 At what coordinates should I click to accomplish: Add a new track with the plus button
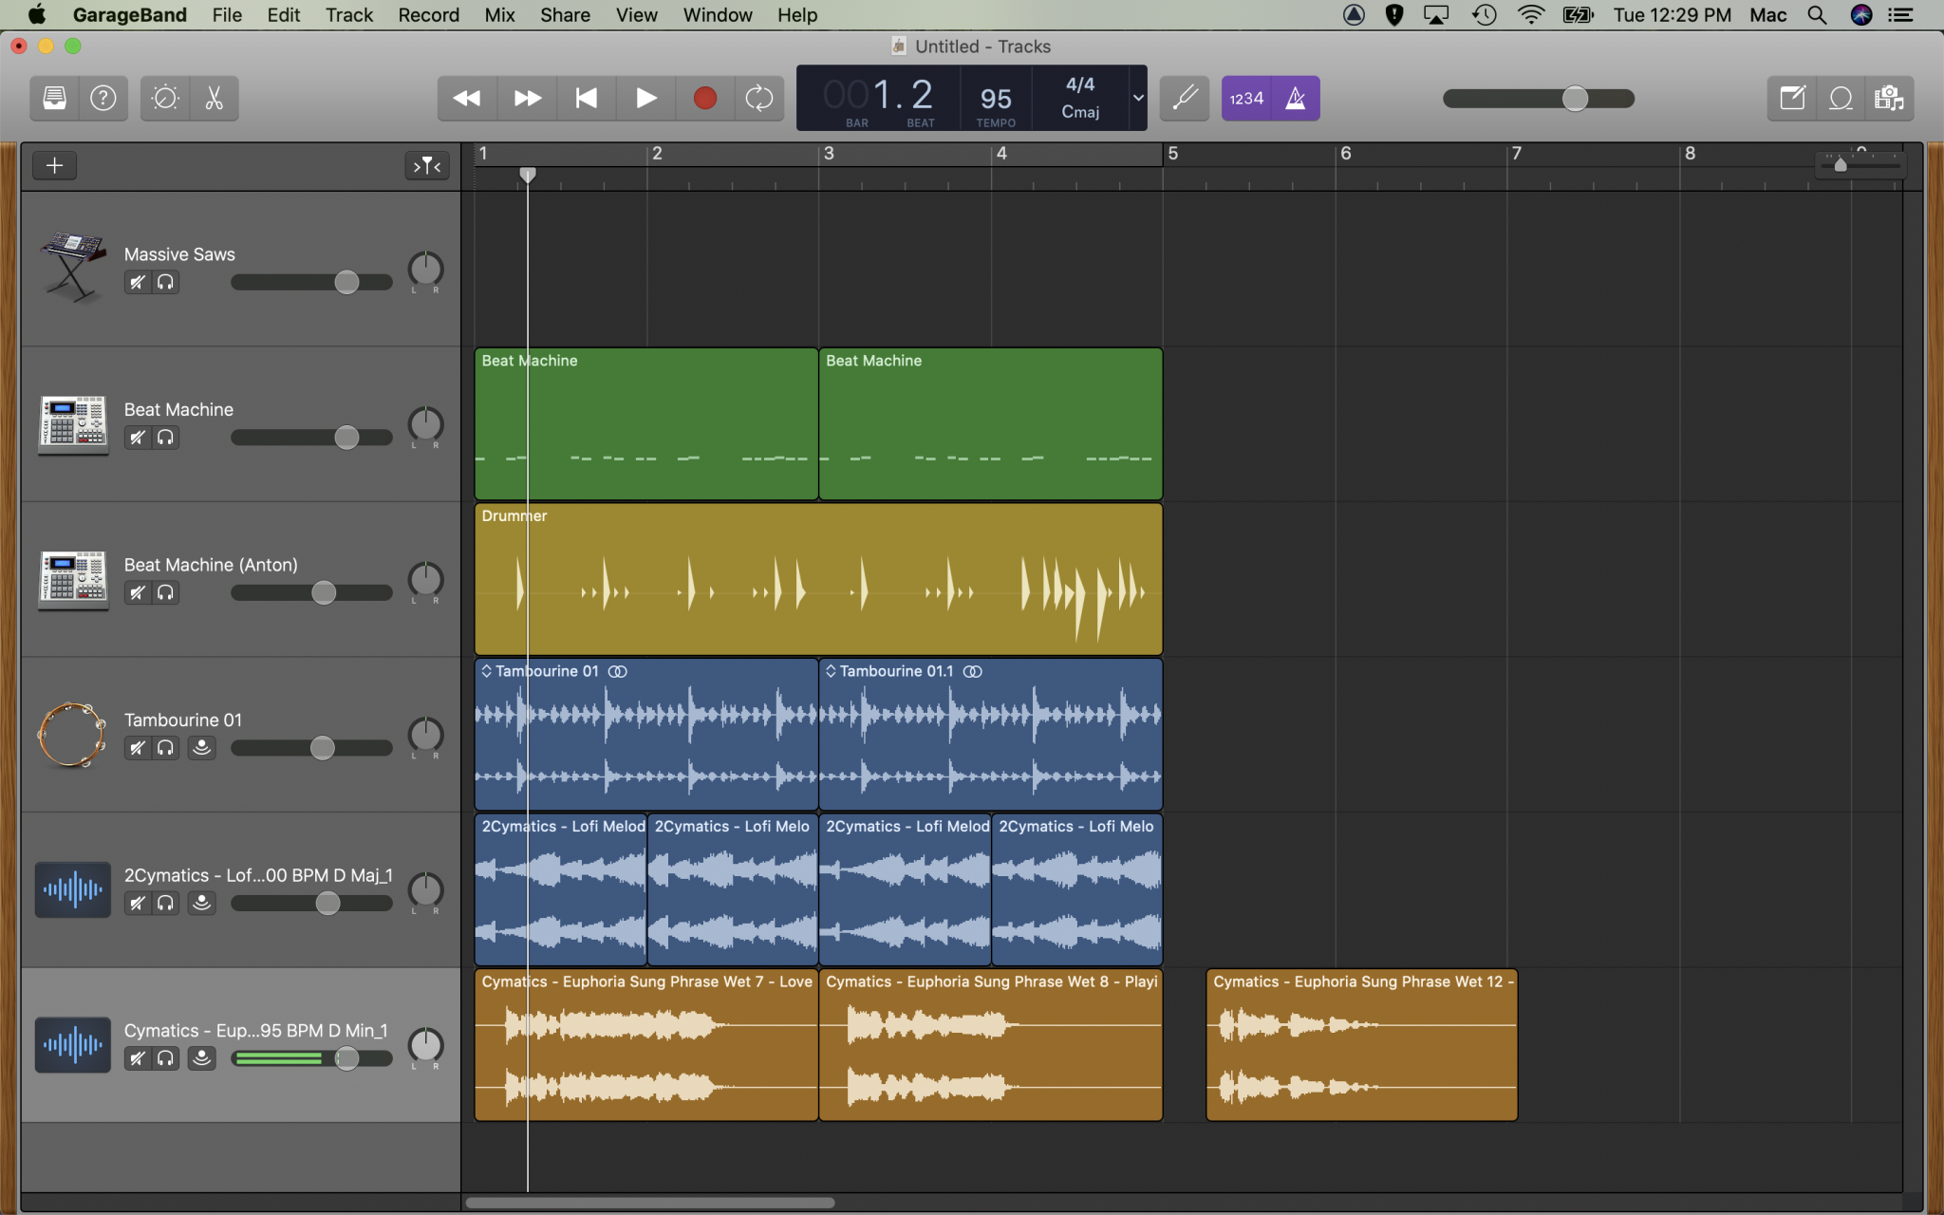tap(54, 165)
